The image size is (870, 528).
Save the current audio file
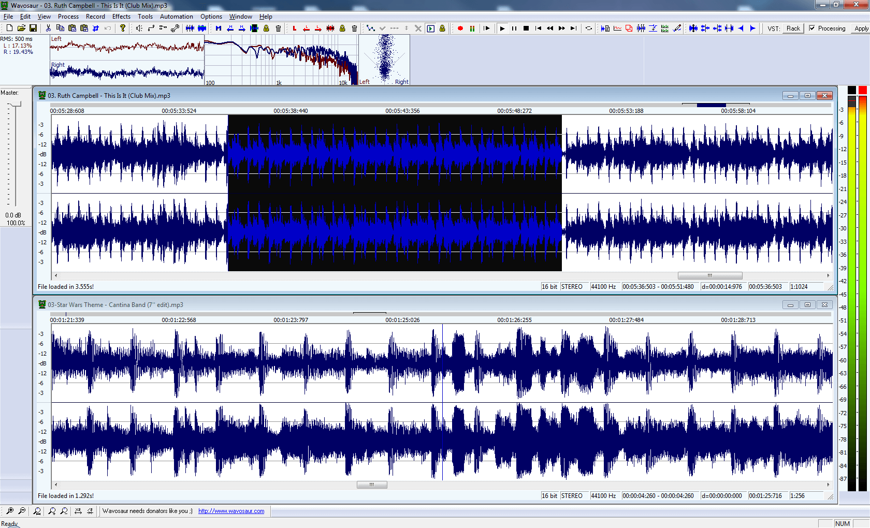[x=33, y=28]
